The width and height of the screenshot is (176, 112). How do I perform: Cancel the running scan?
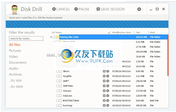[x=61, y=9]
